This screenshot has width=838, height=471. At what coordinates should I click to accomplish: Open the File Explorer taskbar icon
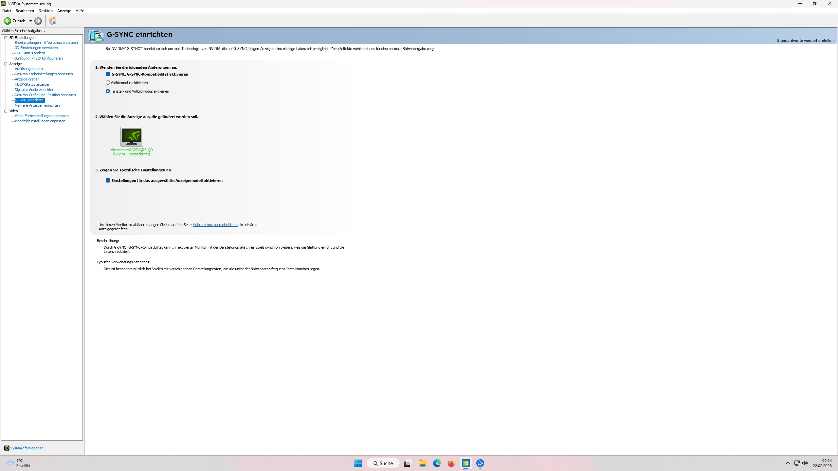point(422,463)
